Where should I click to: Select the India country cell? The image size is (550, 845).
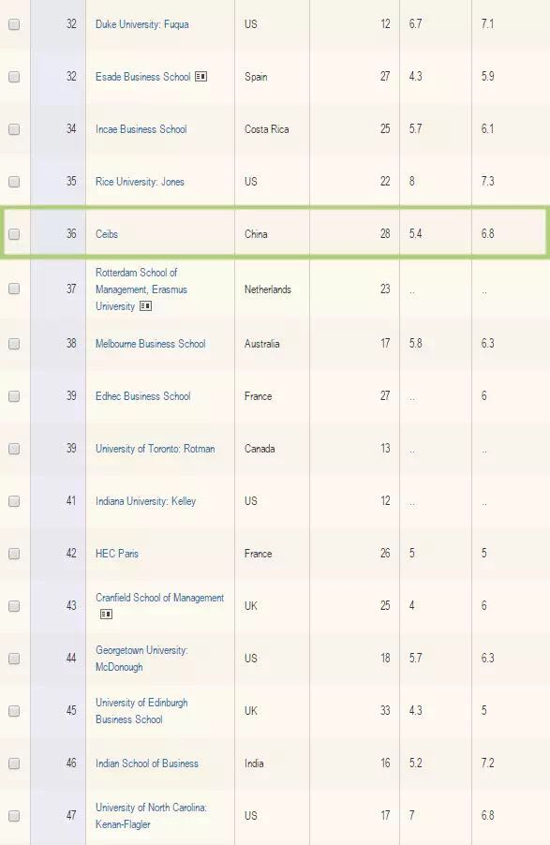(x=253, y=763)
